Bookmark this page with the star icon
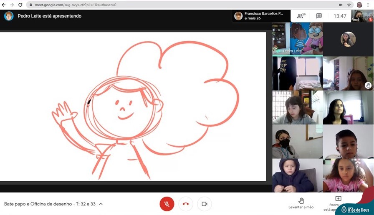The image size is (374, 215). click(x=349, y=5)
